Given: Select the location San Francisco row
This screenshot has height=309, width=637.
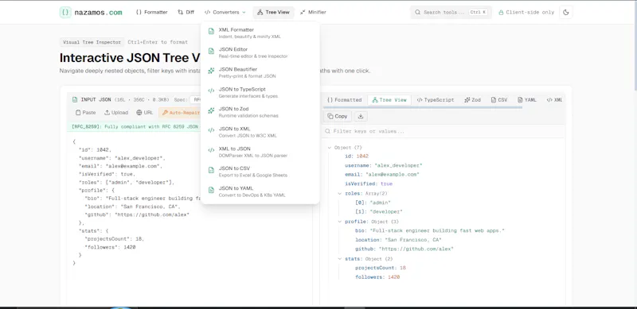Looking at the screenshot, I should pos(398,240).
